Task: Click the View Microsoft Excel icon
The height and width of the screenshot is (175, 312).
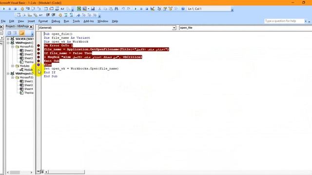Action: pyautogui.click(x=79, y=9)
